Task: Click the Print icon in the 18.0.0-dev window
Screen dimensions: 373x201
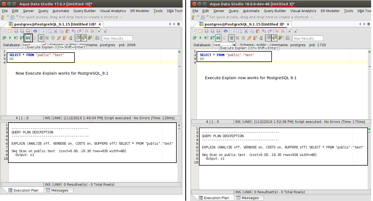Action: point(225,31)
